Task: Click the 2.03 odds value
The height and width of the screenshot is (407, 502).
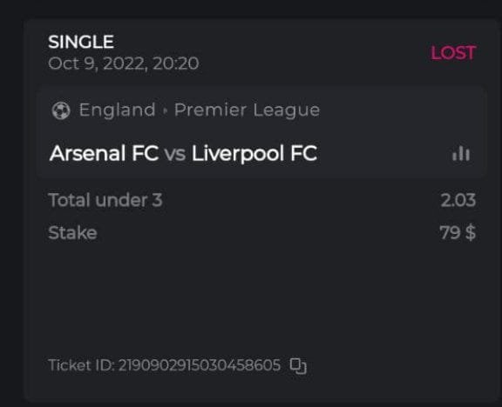Action: click(x=458, y=200)
